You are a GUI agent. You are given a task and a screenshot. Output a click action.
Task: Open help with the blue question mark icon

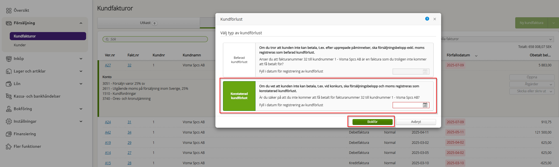[427, 19]
